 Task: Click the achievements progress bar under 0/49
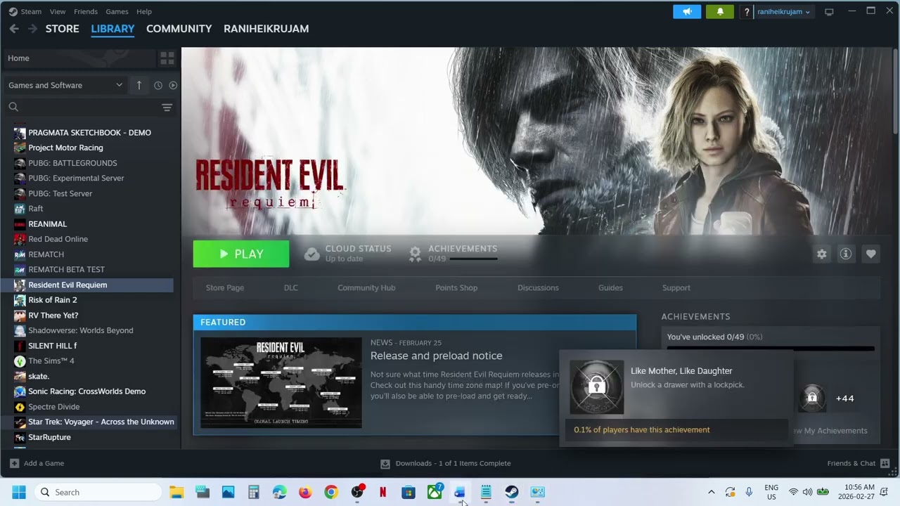point(473,259)
